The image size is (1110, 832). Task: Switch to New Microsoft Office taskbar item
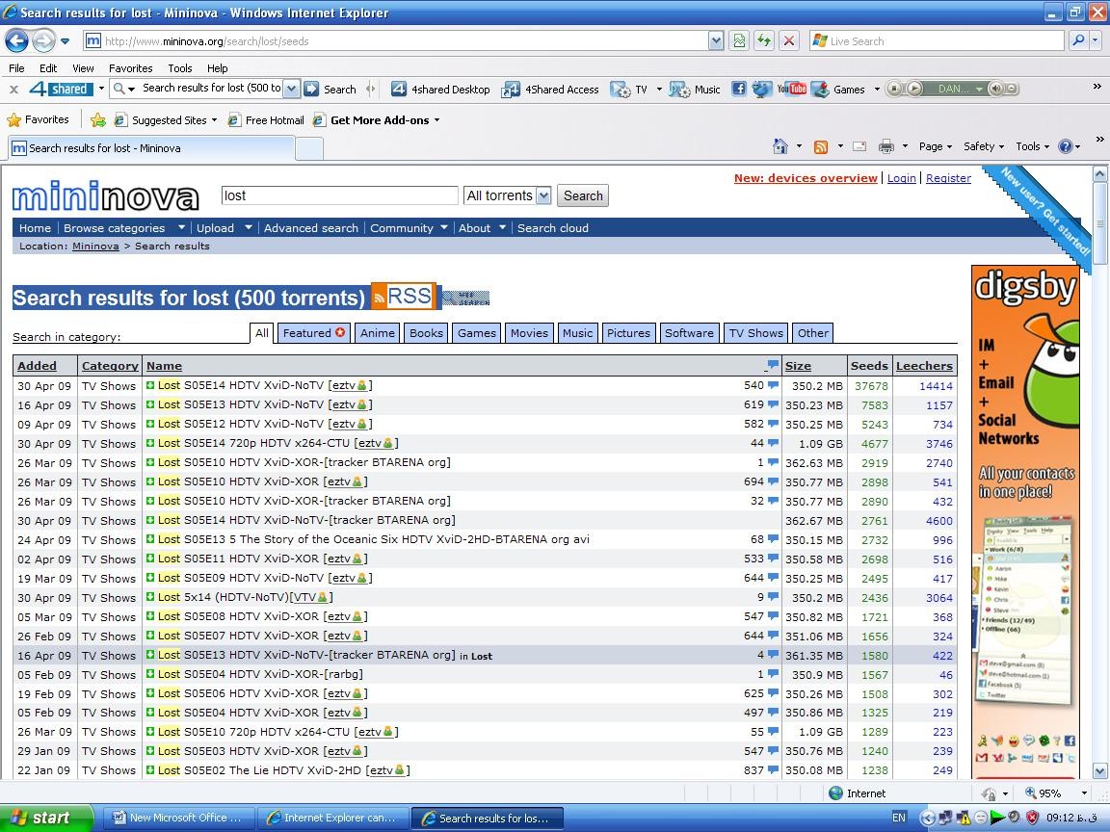pyautogui.click(x=177, y=818)
